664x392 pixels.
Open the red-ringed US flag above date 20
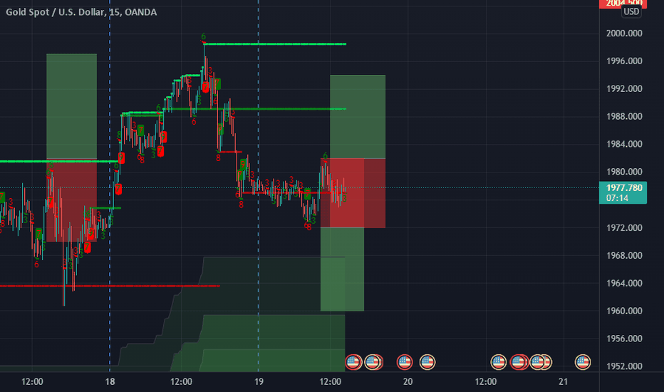405,362
